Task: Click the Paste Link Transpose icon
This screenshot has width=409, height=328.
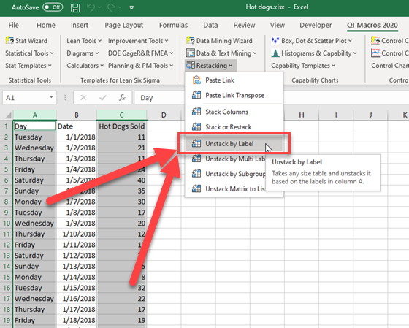Action: pyautogui.click(x=196, y=95)
